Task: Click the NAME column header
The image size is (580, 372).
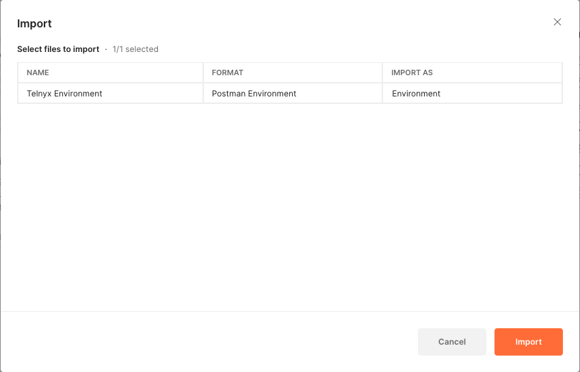Action: (x=110, y=72)
